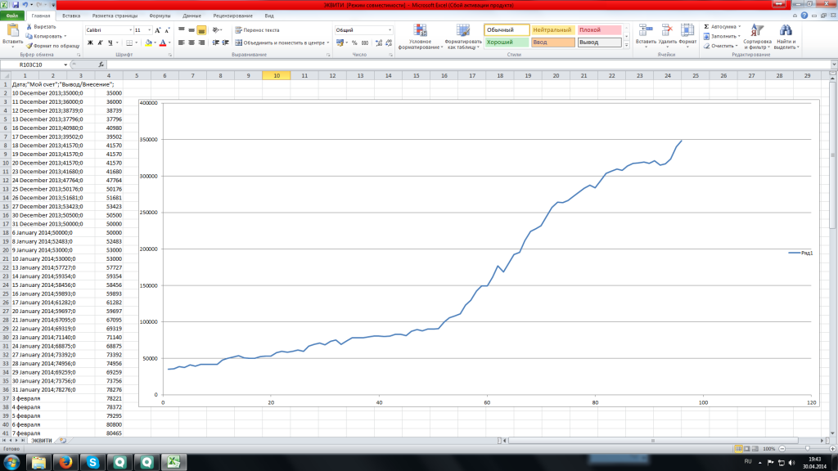Click the increase indent icon
838x471 pixels.
pos(226,43)
